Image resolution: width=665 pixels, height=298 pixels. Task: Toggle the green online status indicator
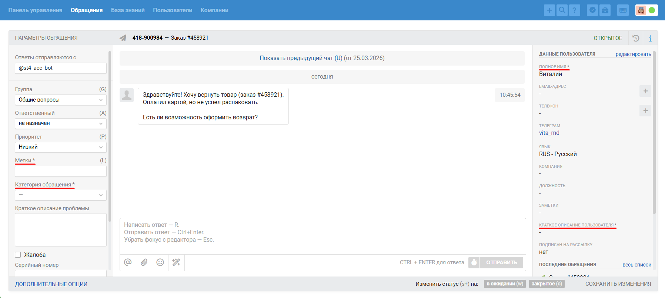click(652, 10)
